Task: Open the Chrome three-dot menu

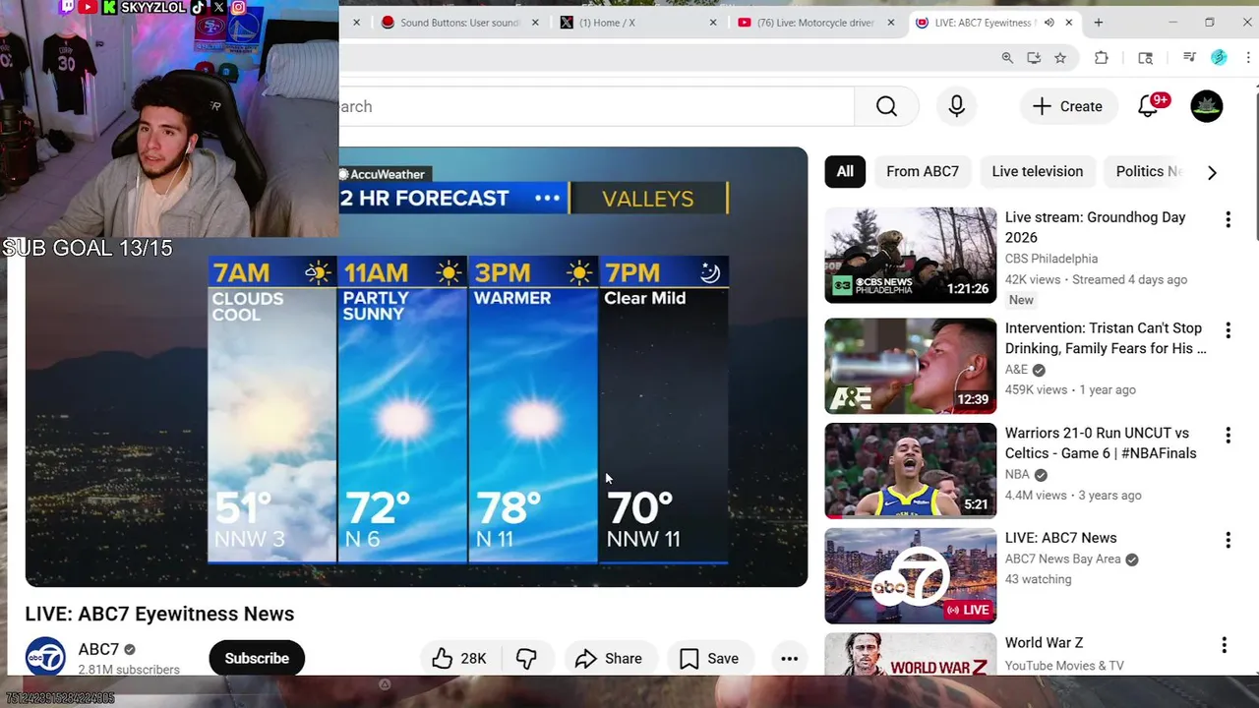Action: click(1248, 58)
